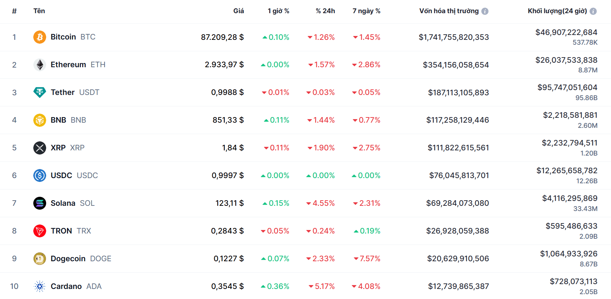Click Cardano 24h change 5.17%
611x299 pixels.
[322, 287]
